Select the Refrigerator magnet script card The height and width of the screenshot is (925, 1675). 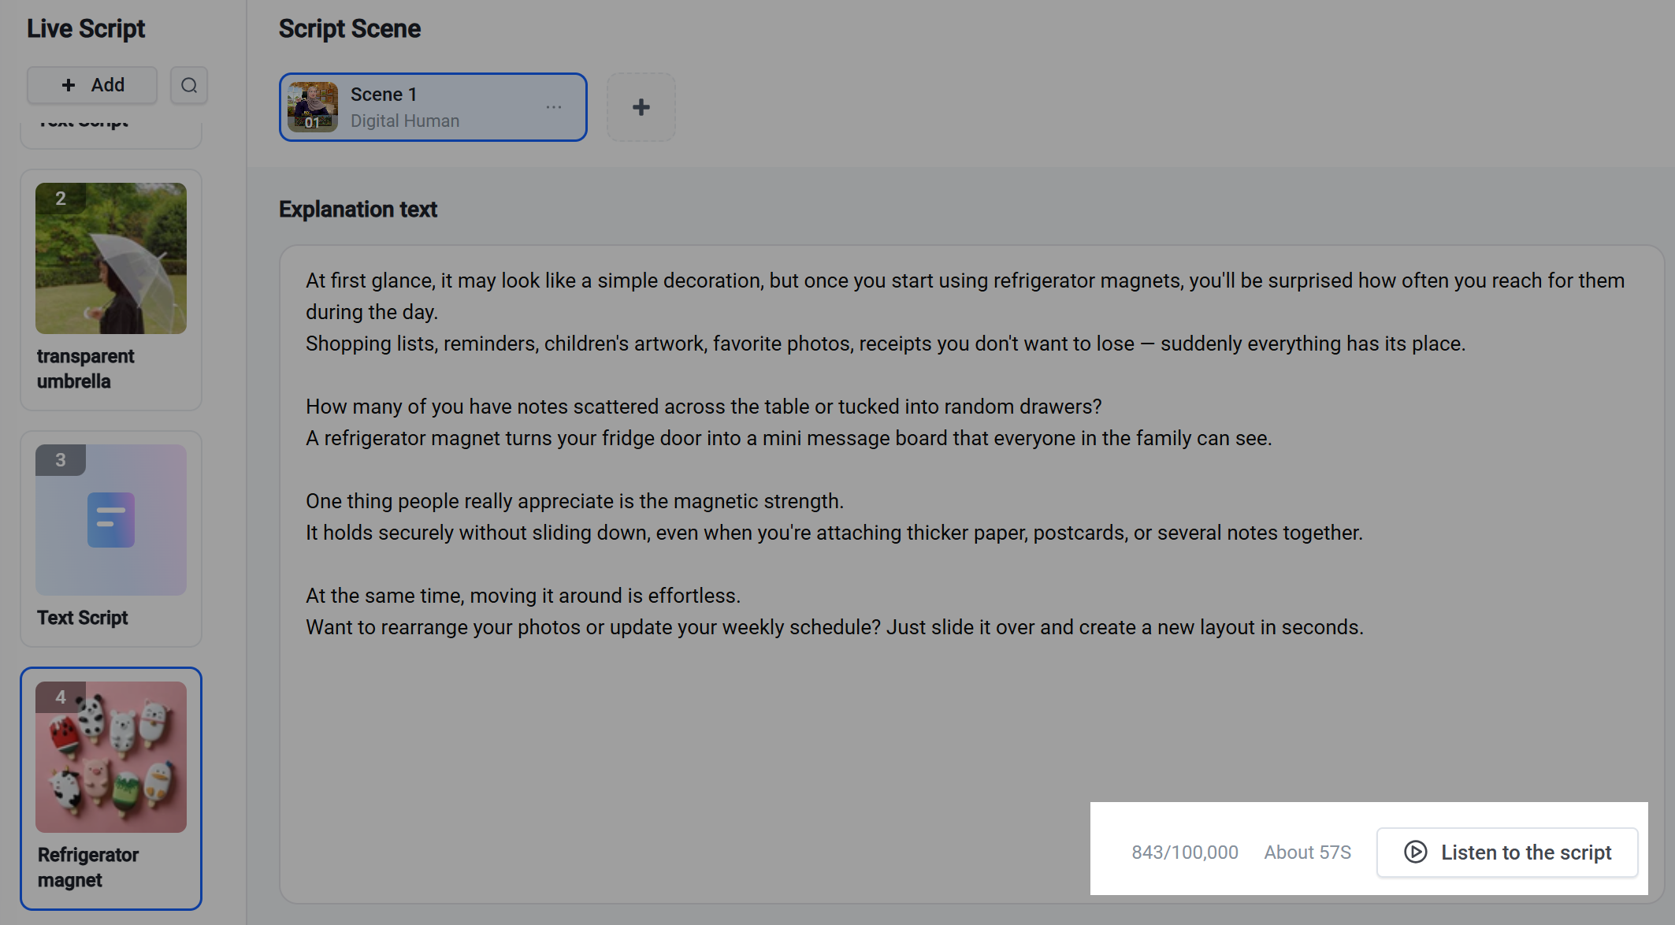click(x=111, y=789)
